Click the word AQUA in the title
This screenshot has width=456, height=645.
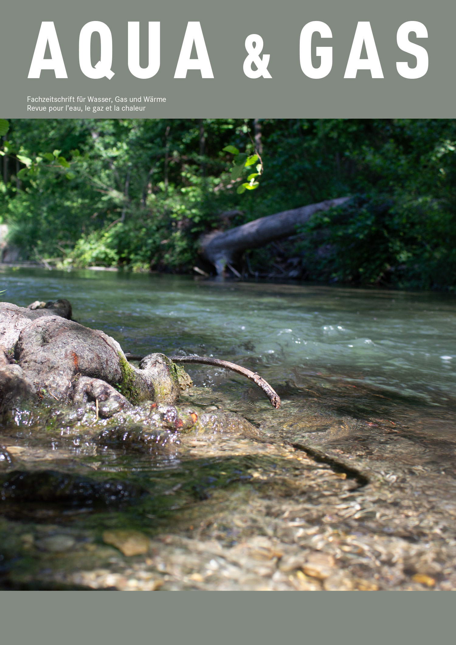(x=121, y=50)
